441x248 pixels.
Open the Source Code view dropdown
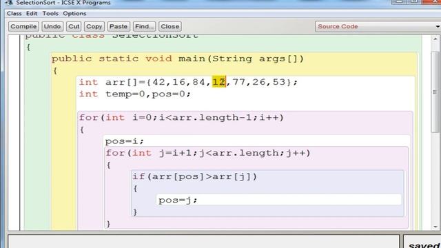pyautogui.click(x=378, y=26)
